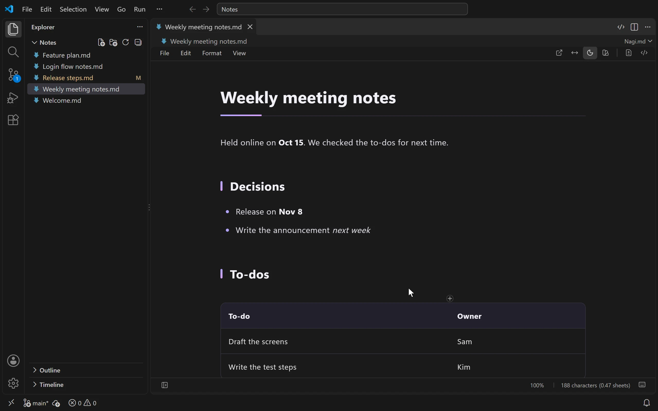Click the Notes command center search field

tap(342, 9)
